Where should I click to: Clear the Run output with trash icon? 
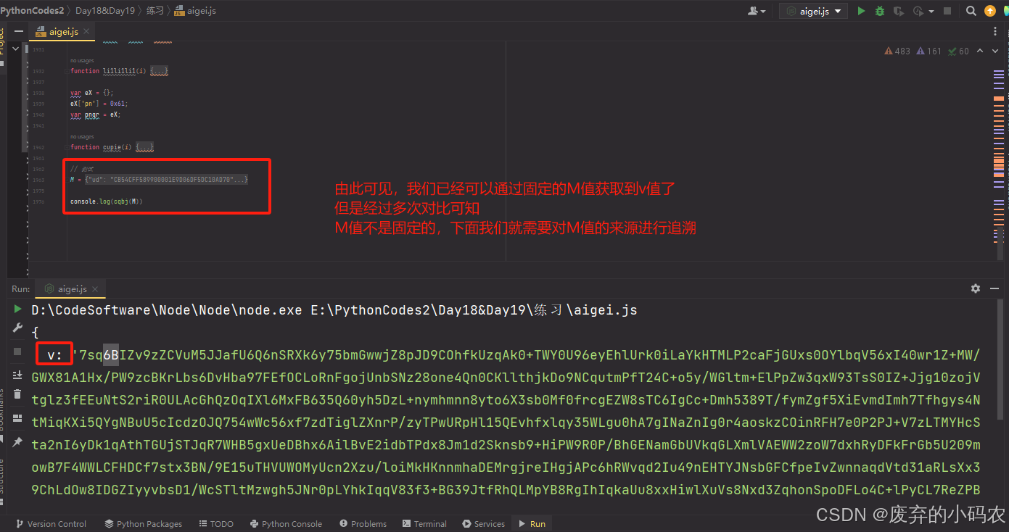(x=18, y=394)
